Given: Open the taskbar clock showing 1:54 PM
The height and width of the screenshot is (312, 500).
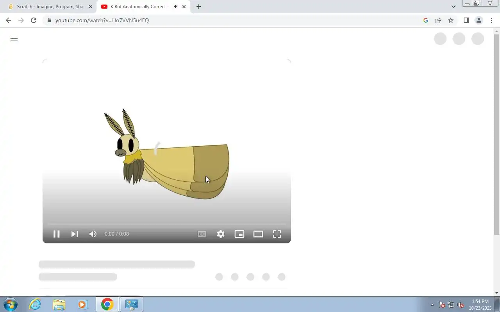Looking at the screenshot, I should [x=480, y=304].
